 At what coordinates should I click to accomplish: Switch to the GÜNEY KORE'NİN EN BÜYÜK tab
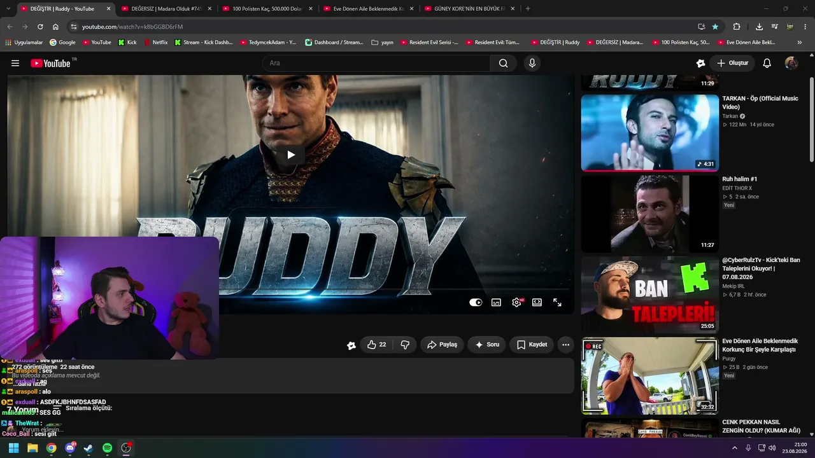tap(469, 9)
